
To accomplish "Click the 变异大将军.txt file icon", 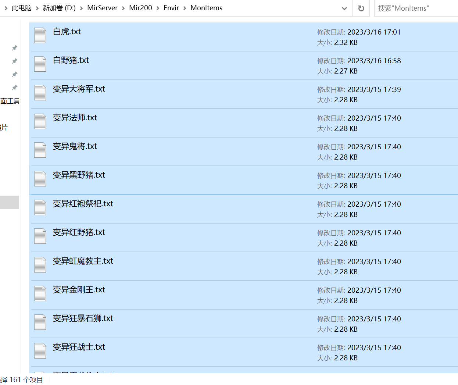I will point(40,93).
